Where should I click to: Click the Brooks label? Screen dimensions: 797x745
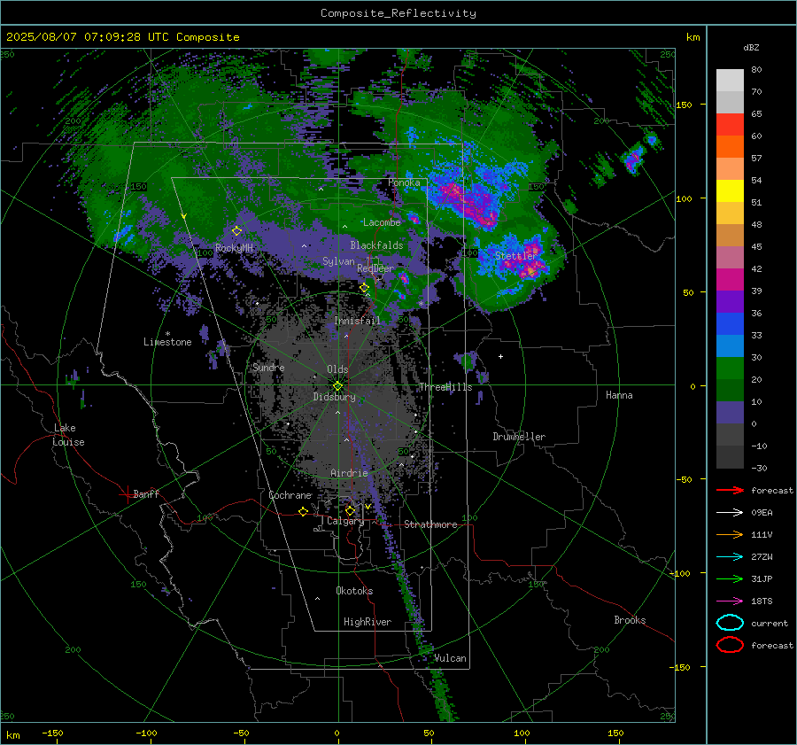[630, 620]
